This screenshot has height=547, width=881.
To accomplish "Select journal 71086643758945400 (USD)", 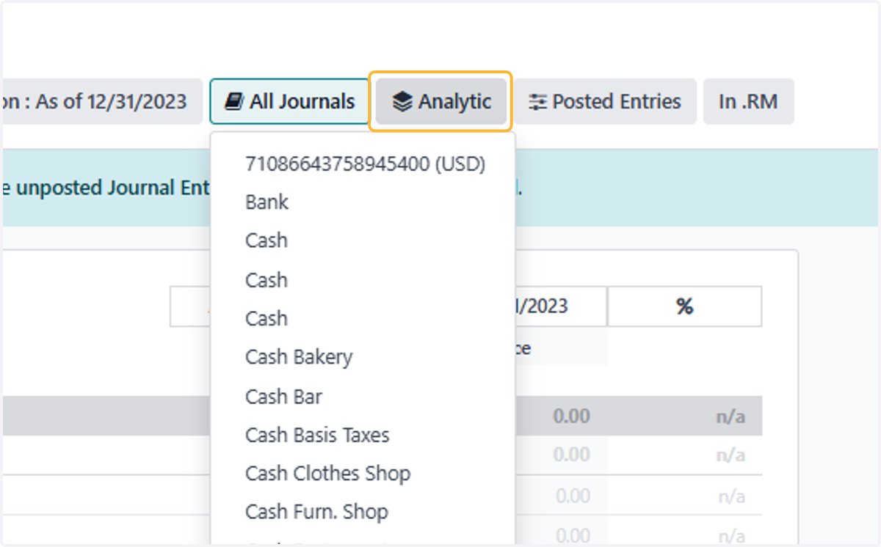I will [366, 164].
